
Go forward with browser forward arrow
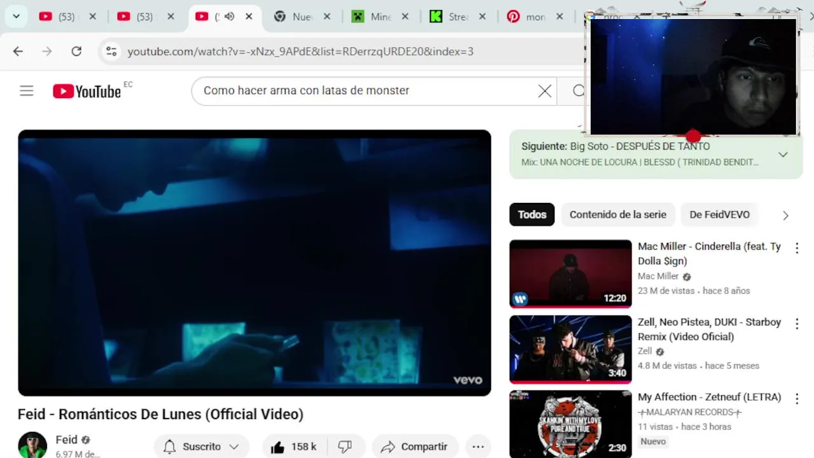pos(47,52)
